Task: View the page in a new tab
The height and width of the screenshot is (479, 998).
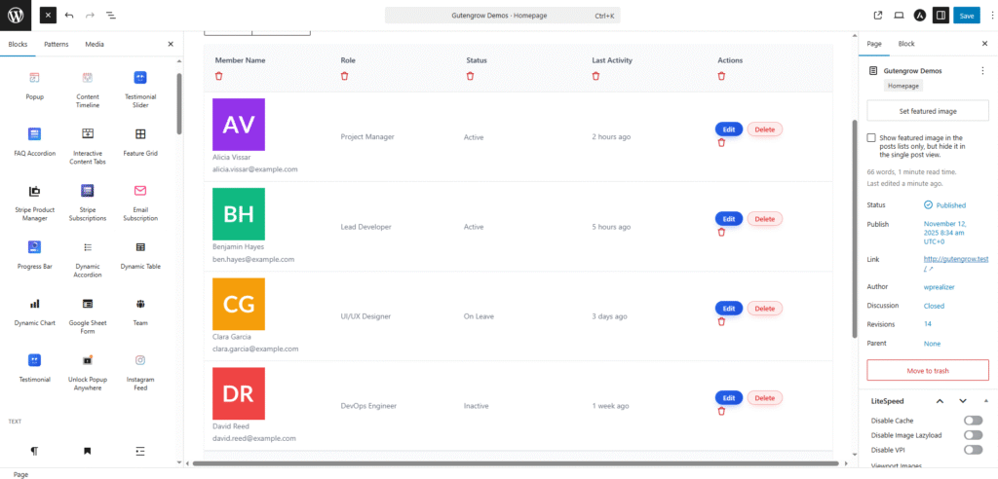Action: point(878,16)
